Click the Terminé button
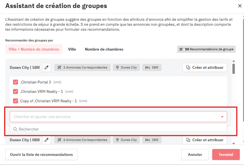 (x=226, y=154)
